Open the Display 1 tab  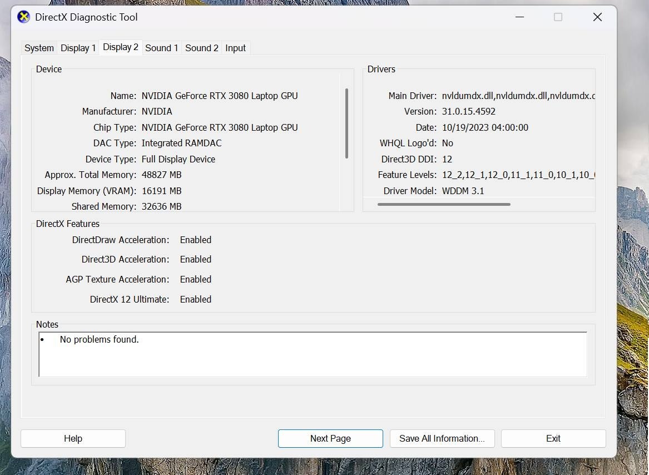[x=78, y=48]
